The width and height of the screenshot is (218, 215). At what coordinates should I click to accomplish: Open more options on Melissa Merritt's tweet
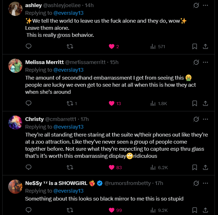(206, 62)
